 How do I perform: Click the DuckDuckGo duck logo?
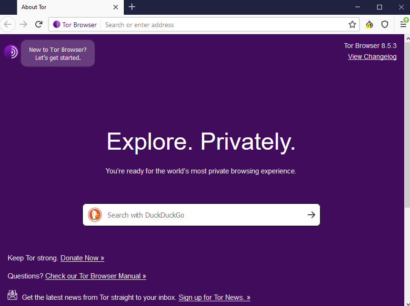coord(95,215)
